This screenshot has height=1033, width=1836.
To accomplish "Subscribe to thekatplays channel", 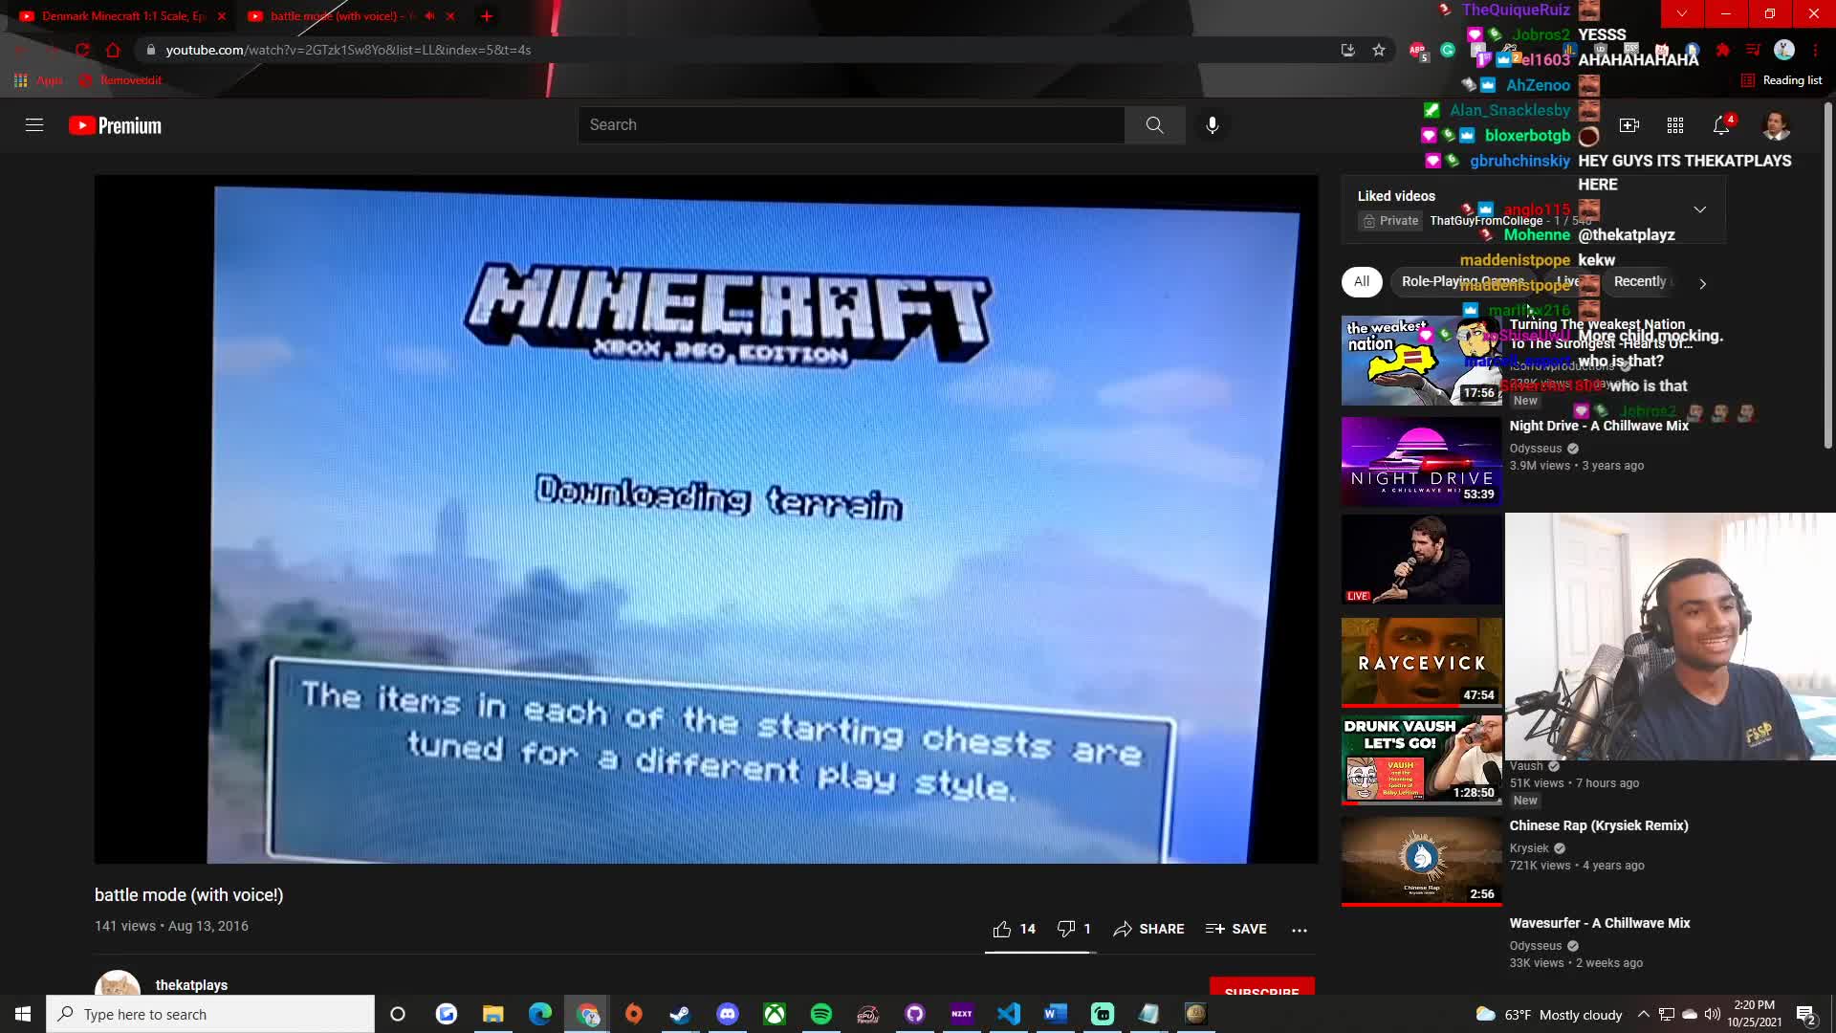I will [1261, 986].
